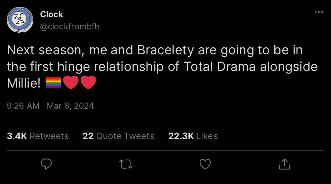Open the 22 Quote Tweets list
The image size is (331, 184).
119,136
